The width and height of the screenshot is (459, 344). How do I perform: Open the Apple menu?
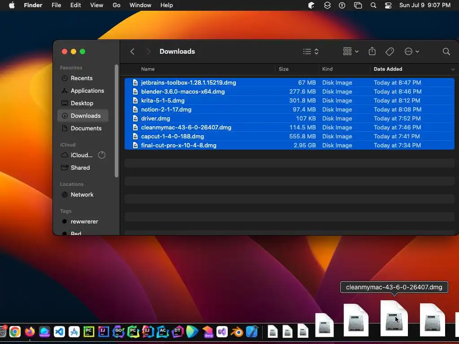tap(12, 5)
